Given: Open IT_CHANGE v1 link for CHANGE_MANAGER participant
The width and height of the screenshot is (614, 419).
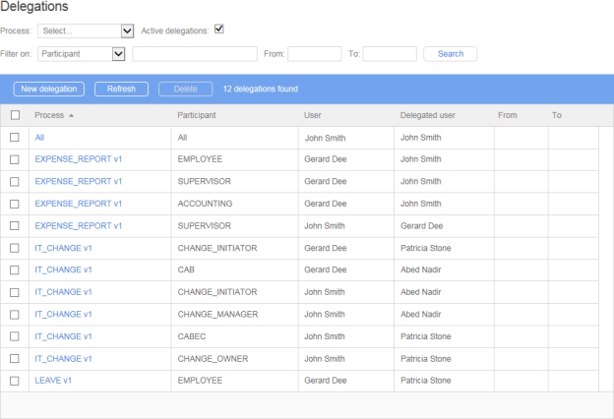Looking at the screenshot, I should tap(63, 314).
